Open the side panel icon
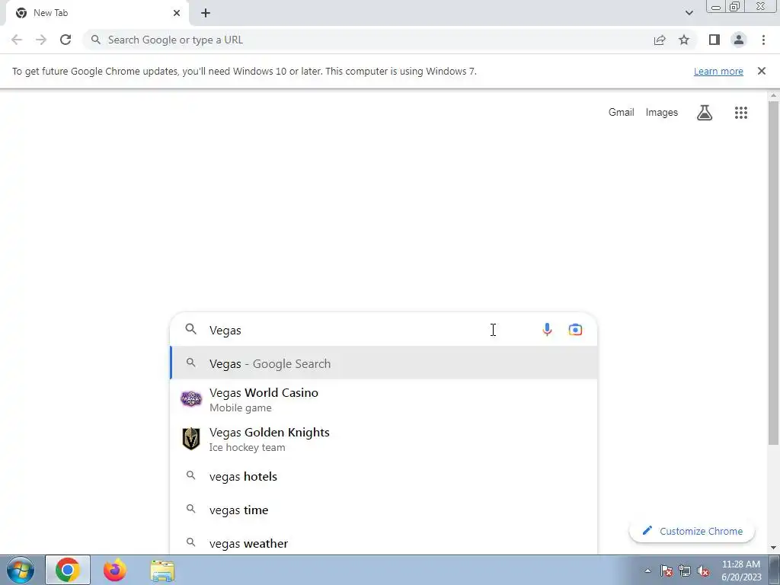Screen dimensions: 780x585 point(714,40)
